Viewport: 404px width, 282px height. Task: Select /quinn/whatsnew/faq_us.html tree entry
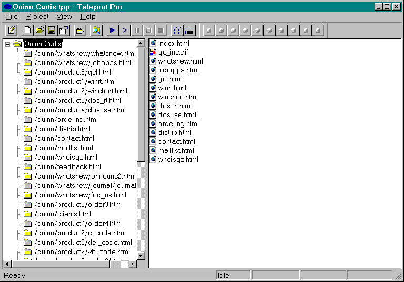(x=80, y=195)
